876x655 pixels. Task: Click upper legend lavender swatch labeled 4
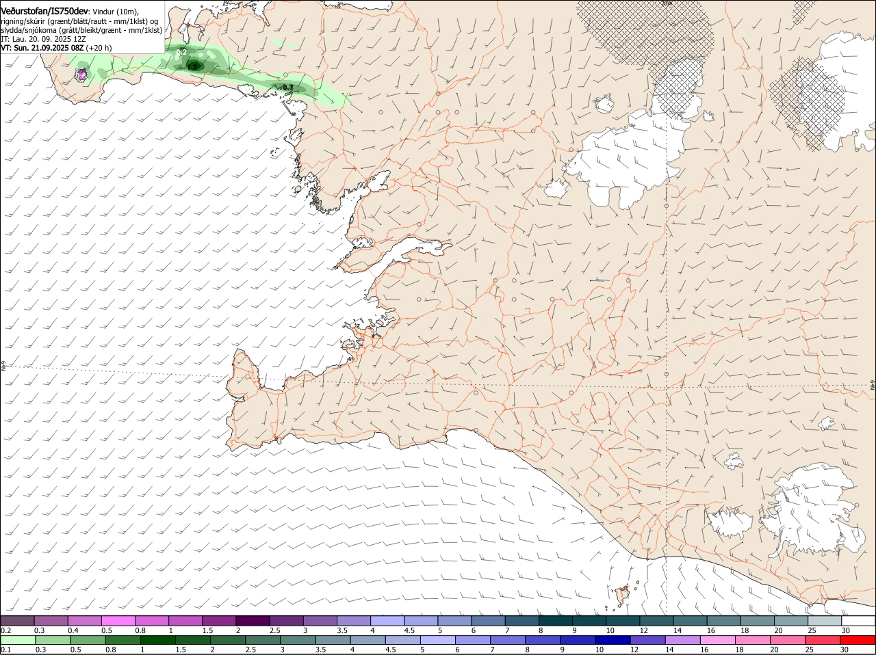click(387, 620)
